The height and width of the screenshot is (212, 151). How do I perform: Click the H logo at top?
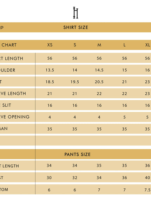point(75,13)
